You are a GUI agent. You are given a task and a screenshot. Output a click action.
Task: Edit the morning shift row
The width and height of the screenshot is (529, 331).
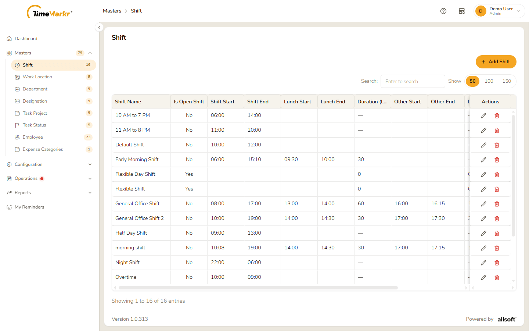click(483, 248)
